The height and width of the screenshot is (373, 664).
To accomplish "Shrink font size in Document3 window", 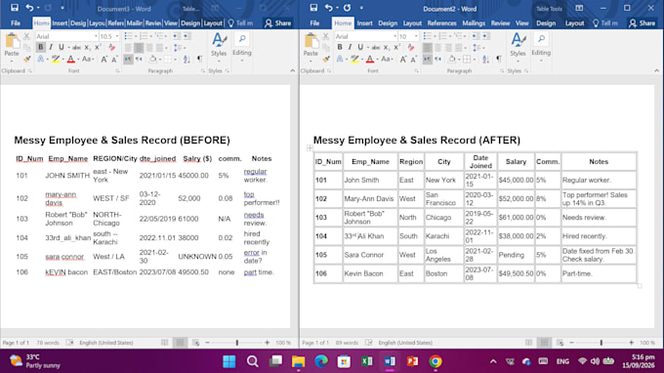I will pos(114,60).
